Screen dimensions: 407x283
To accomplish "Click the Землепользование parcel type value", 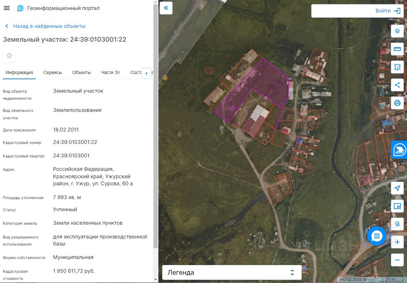I will [77, 110].
